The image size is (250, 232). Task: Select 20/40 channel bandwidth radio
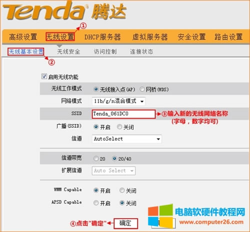(x=114, y=159)
